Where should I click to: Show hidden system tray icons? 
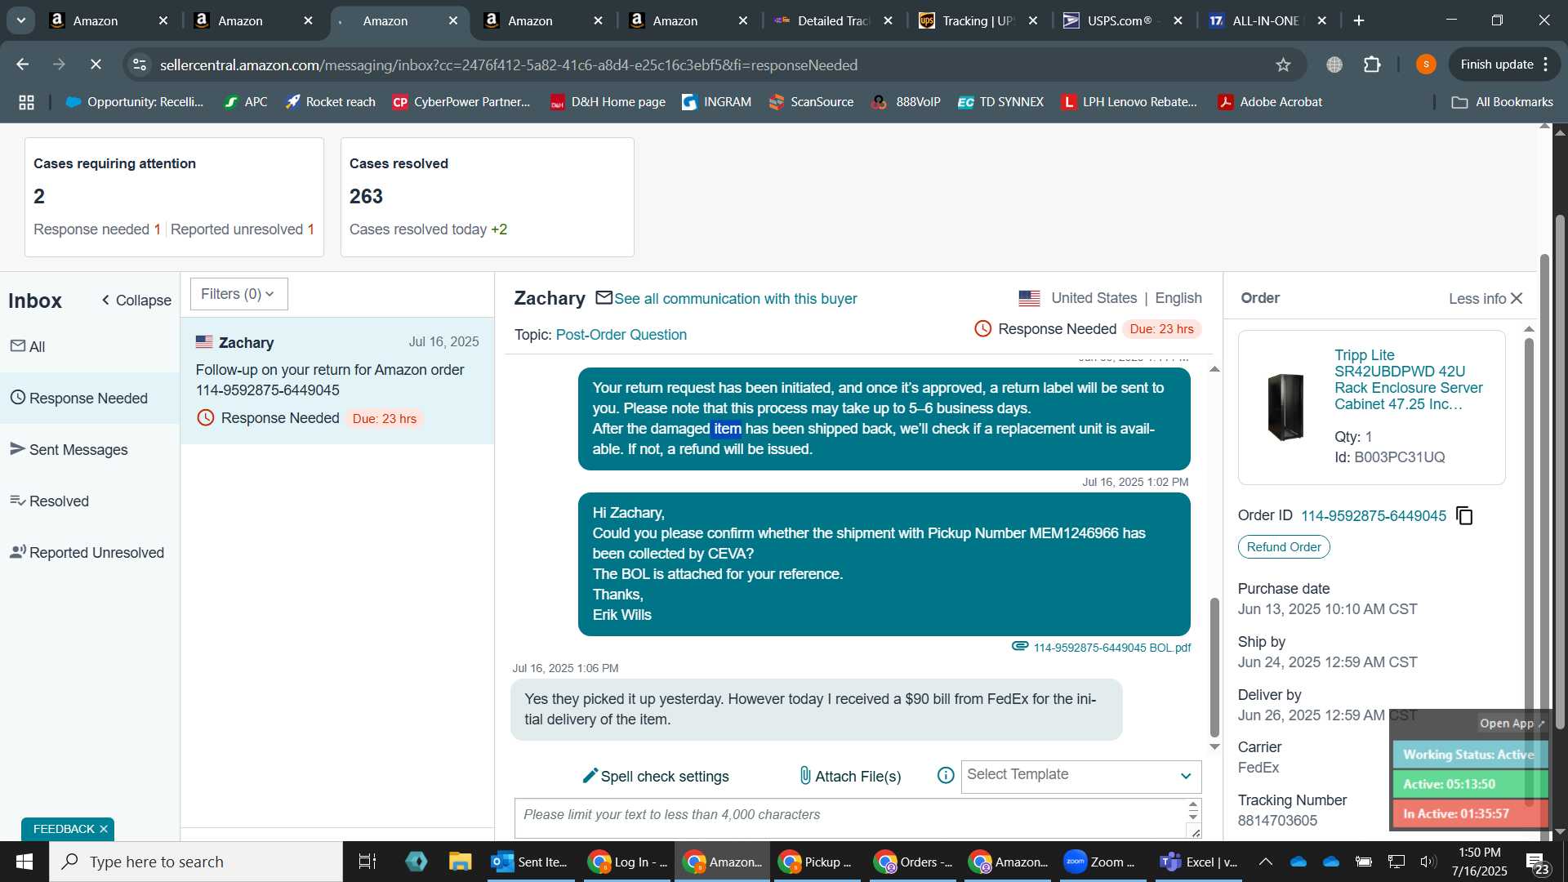point(1265,862)
